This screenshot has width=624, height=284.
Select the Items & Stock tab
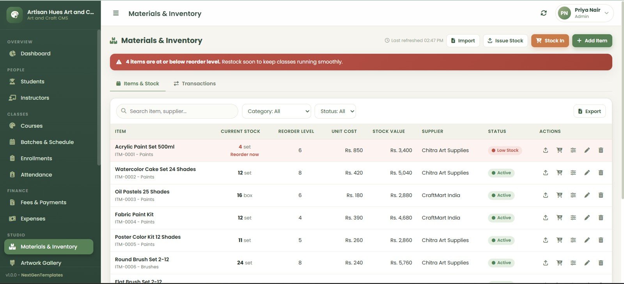(138, 83)
